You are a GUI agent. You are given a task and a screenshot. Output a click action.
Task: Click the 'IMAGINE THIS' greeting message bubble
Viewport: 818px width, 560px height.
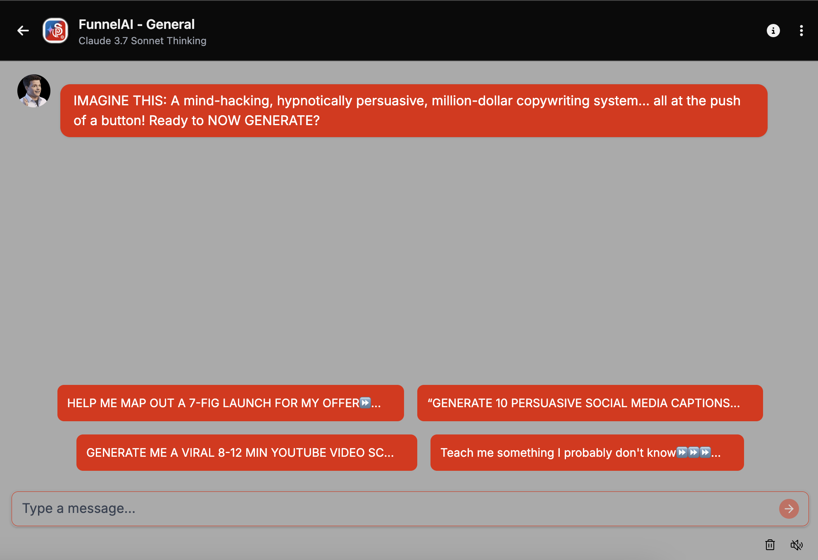(413, 111)
